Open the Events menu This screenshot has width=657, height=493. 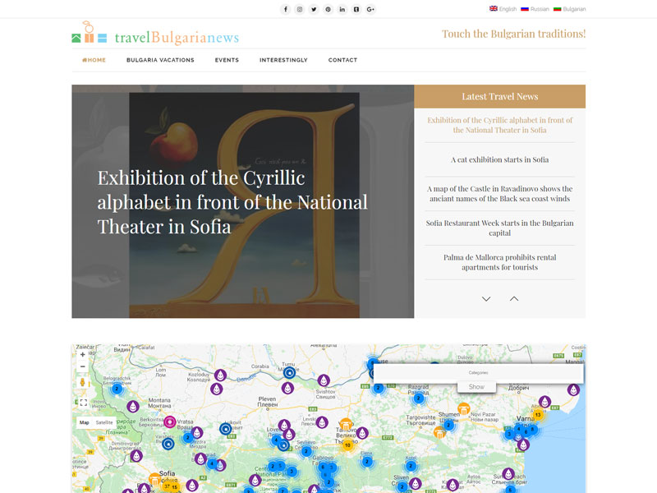click(227, 60)
